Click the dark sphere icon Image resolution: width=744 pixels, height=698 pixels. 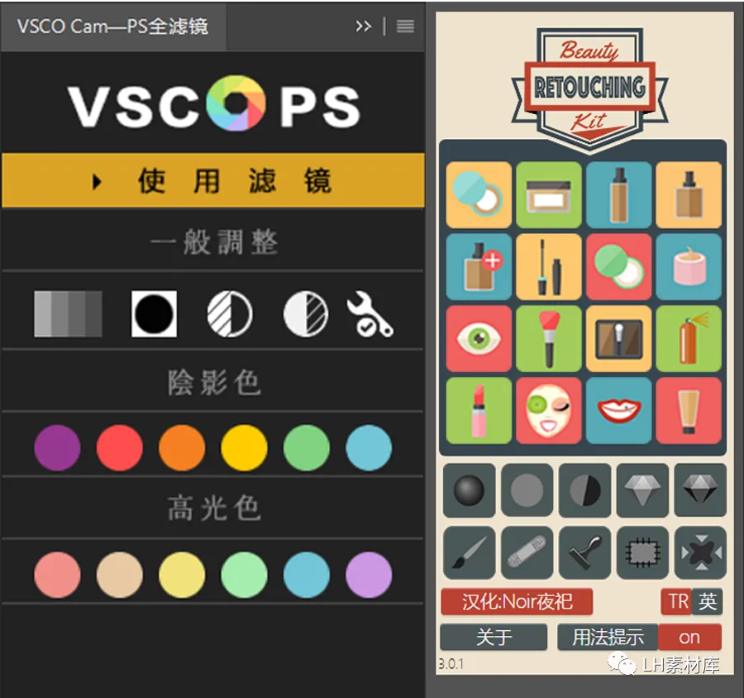pyautogui.click(x=470, y=490)
